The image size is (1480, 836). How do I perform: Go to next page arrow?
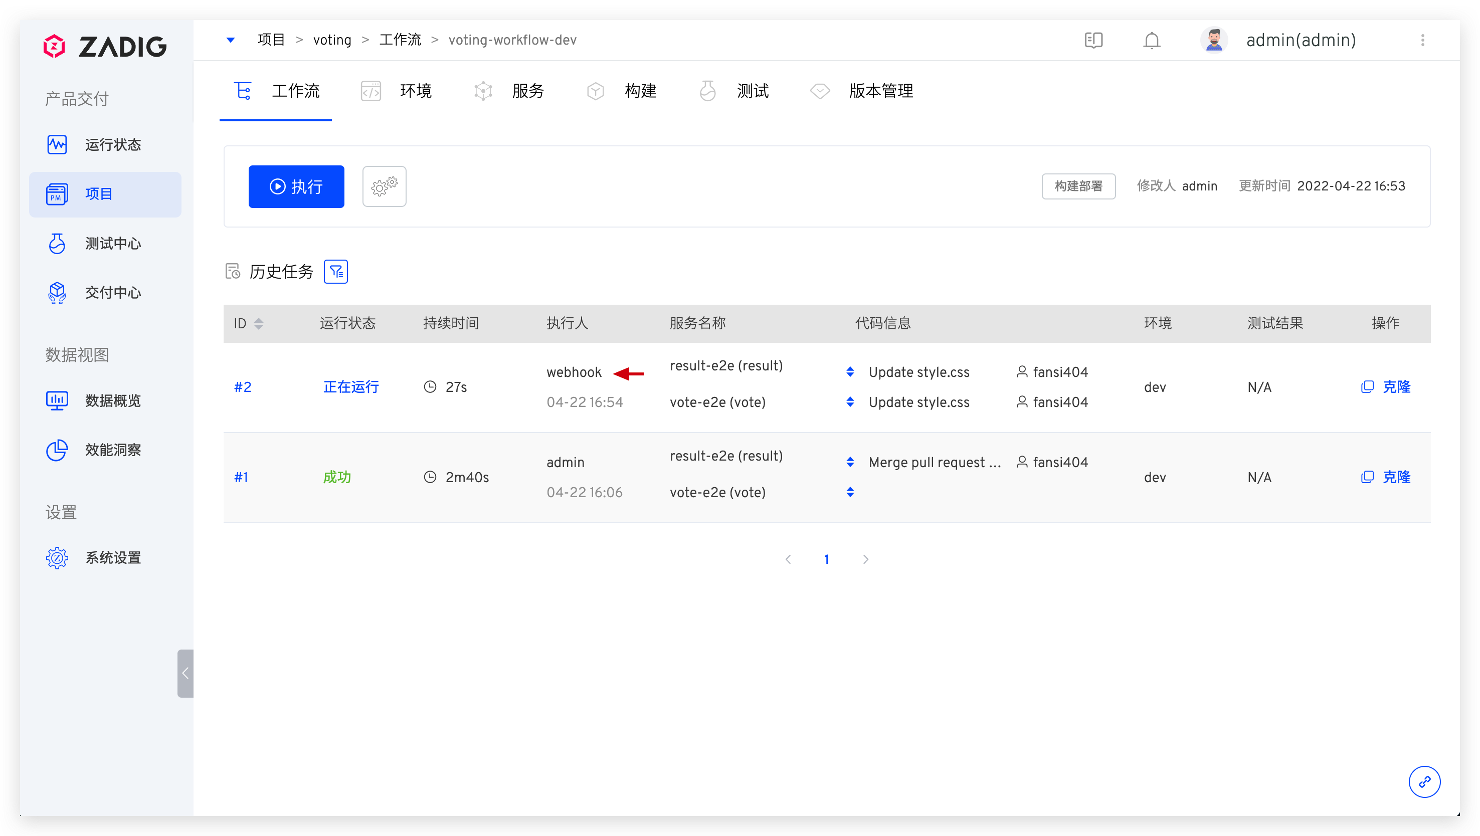click(x=865, y=559)
